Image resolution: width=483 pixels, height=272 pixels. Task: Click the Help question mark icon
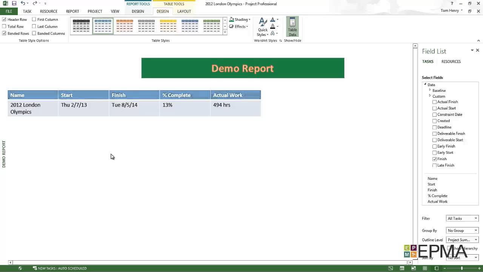(452, 3)
